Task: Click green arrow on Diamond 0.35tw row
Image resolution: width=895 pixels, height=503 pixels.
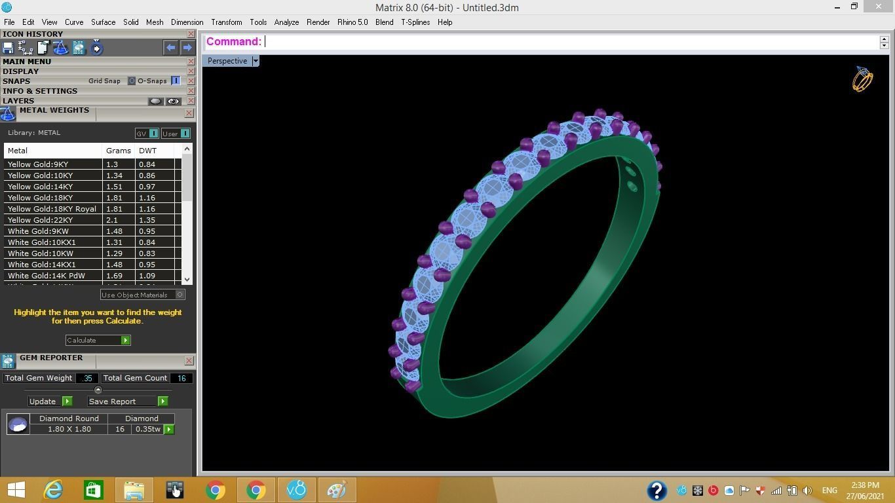Action: [169, 430]
